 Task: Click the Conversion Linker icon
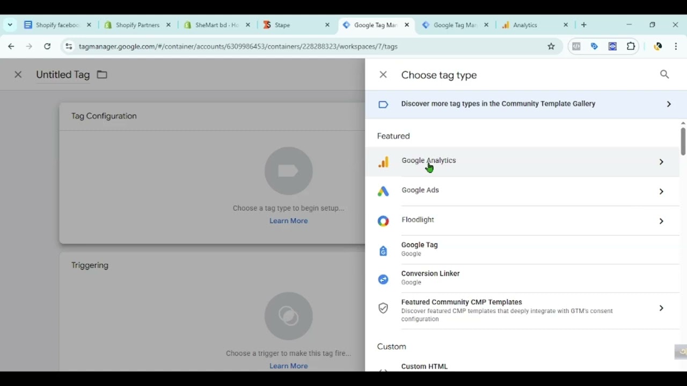[383, 279]
